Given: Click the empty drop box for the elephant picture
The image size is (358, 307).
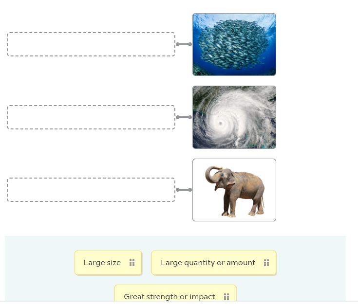Looking at the screenshot, I should pos(91,190).
